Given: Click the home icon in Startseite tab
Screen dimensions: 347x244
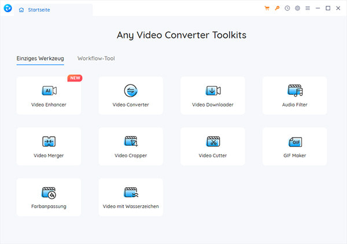Looking at the screenshot, I should tap(21, 10).
